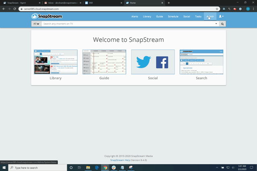Click the taskbar search box

[38, 168]
